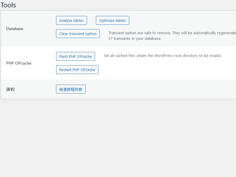Click the PHP OPcache row label

19,63
